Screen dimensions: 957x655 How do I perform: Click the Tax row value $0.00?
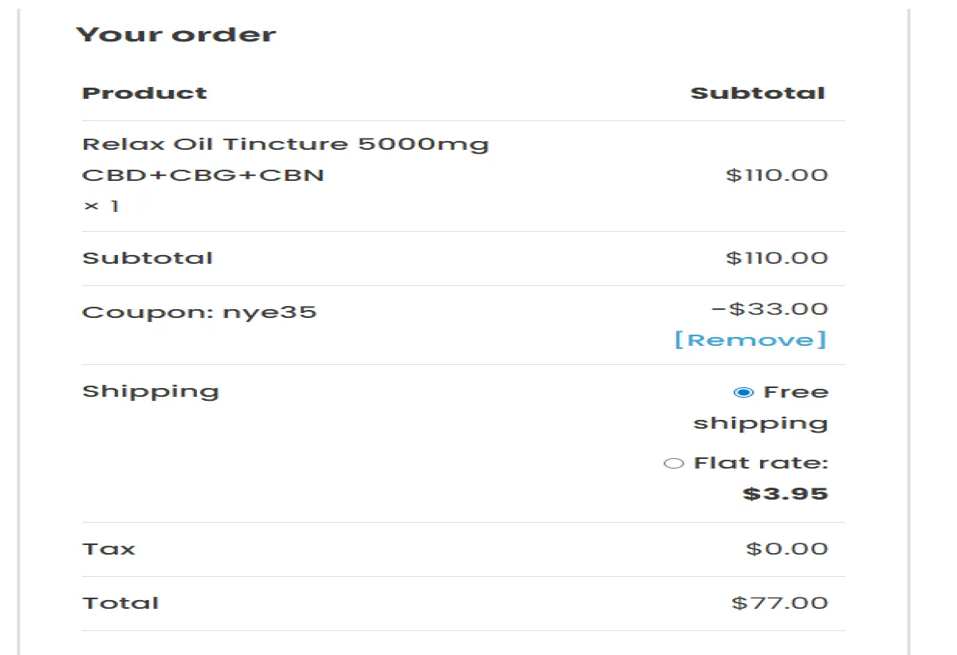coord(787,548)
